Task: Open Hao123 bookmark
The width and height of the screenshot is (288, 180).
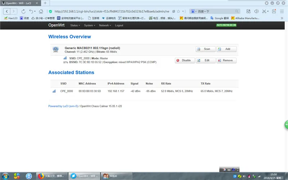Action: (11, 18)
